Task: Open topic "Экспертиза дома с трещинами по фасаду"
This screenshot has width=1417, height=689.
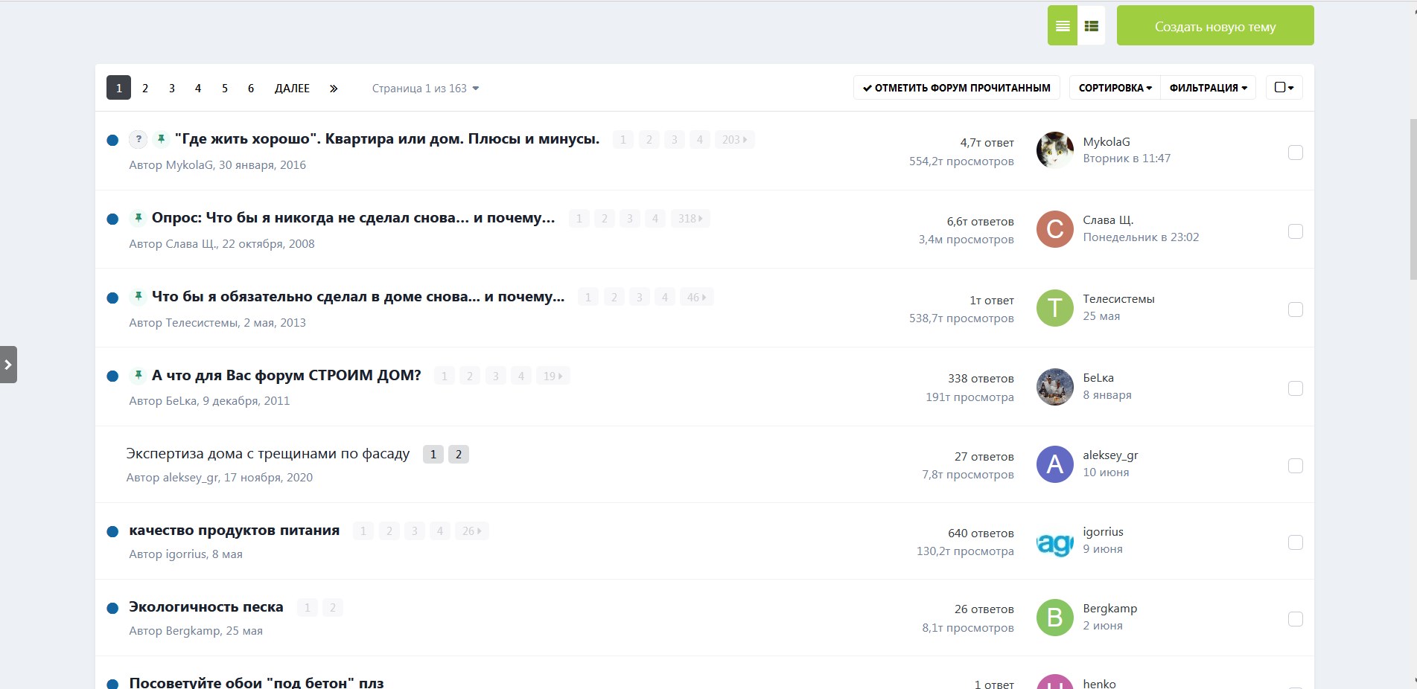Action: [268, 454]
